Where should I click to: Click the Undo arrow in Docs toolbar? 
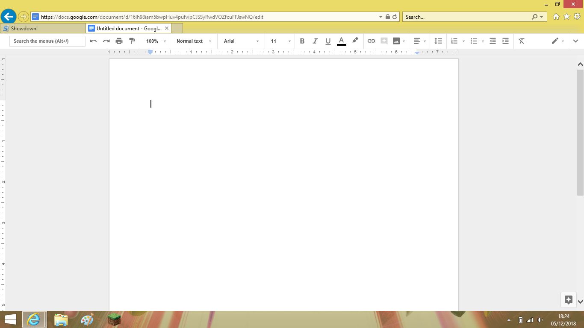coord(93,41)
